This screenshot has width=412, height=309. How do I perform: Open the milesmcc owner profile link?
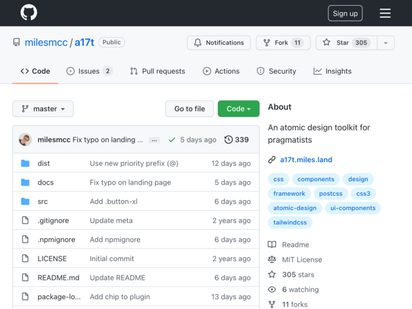point(46,42)
